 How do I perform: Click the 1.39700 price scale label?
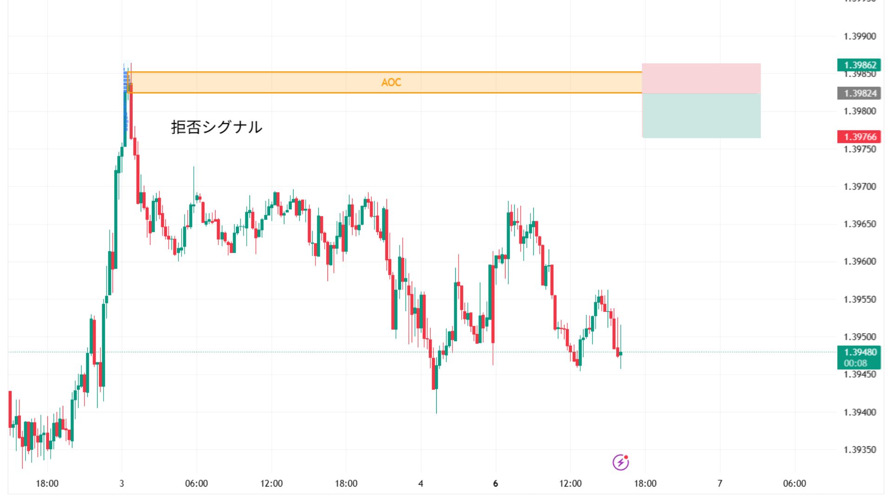[x=859, y=186]
